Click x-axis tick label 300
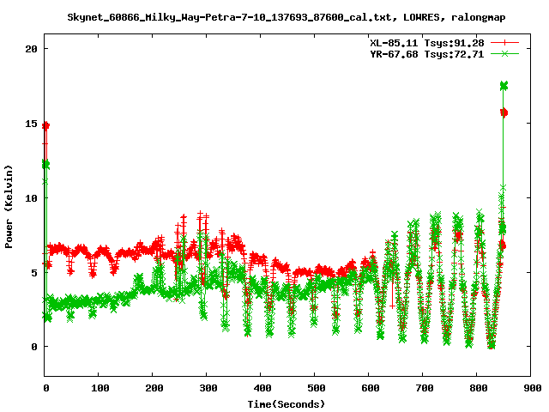 [x=208, y=388]
